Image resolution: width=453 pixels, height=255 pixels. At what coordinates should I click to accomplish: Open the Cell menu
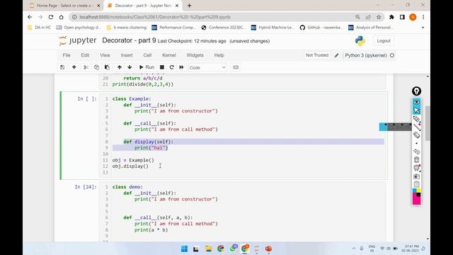point(147,55)
